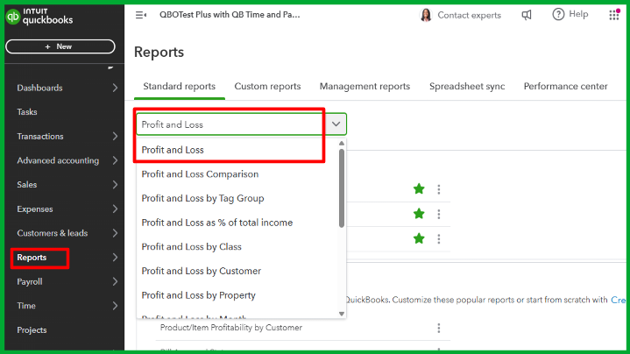
Task: Open more options beside second star
Action: 439,214
